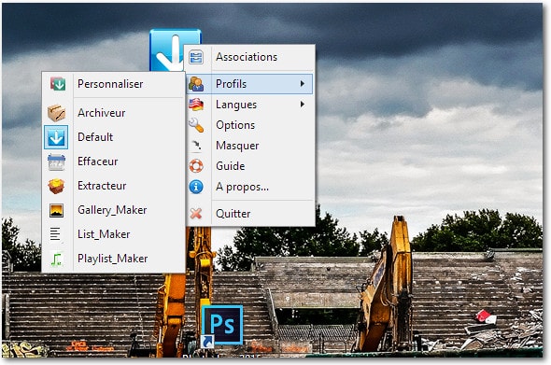Click the Options wrench icon
This screenshot has height=365, width=551.
196,125
